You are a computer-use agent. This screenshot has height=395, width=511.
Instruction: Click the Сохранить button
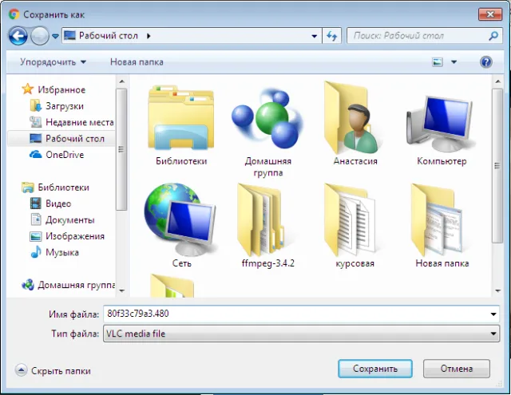(x=375, y=369)
